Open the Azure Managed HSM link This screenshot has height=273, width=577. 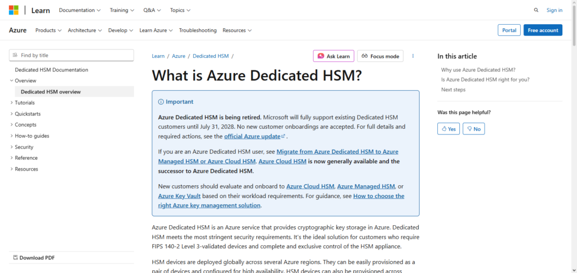pyautogui.click(x=366, y=186)
